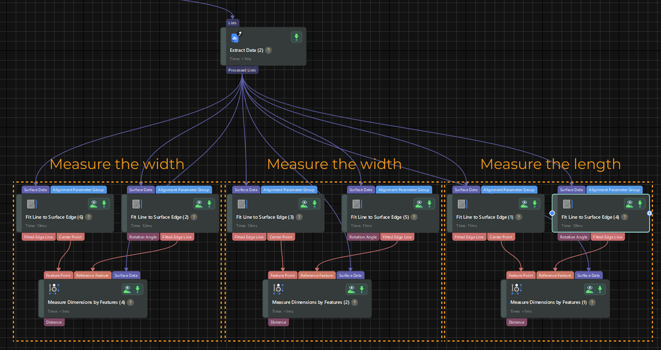Toggle output visibility for Fit Line to Surface Edge (2)
Screen dimensions: 661x350
click(x=199, y=204)
